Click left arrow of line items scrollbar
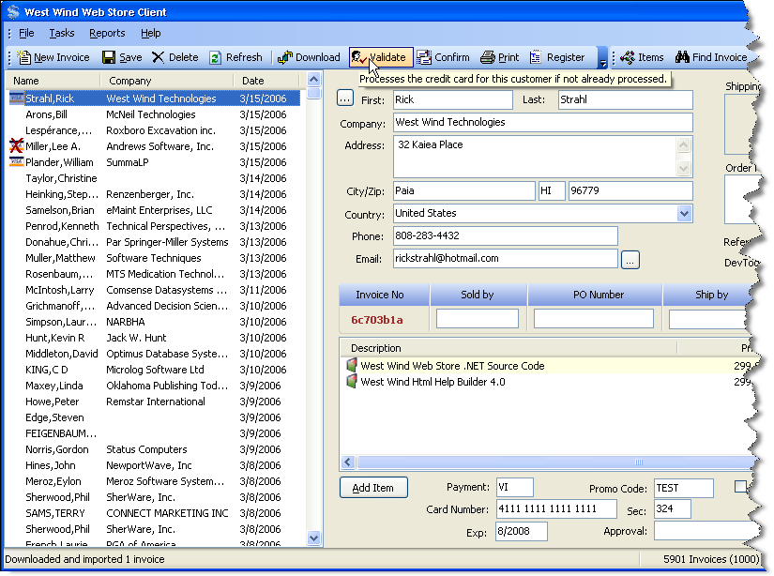The image size is (774, 576). click(347, 462)
